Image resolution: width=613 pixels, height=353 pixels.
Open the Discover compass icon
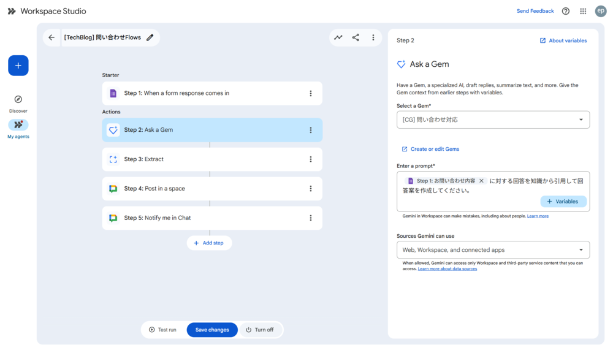tap(18, 99)
